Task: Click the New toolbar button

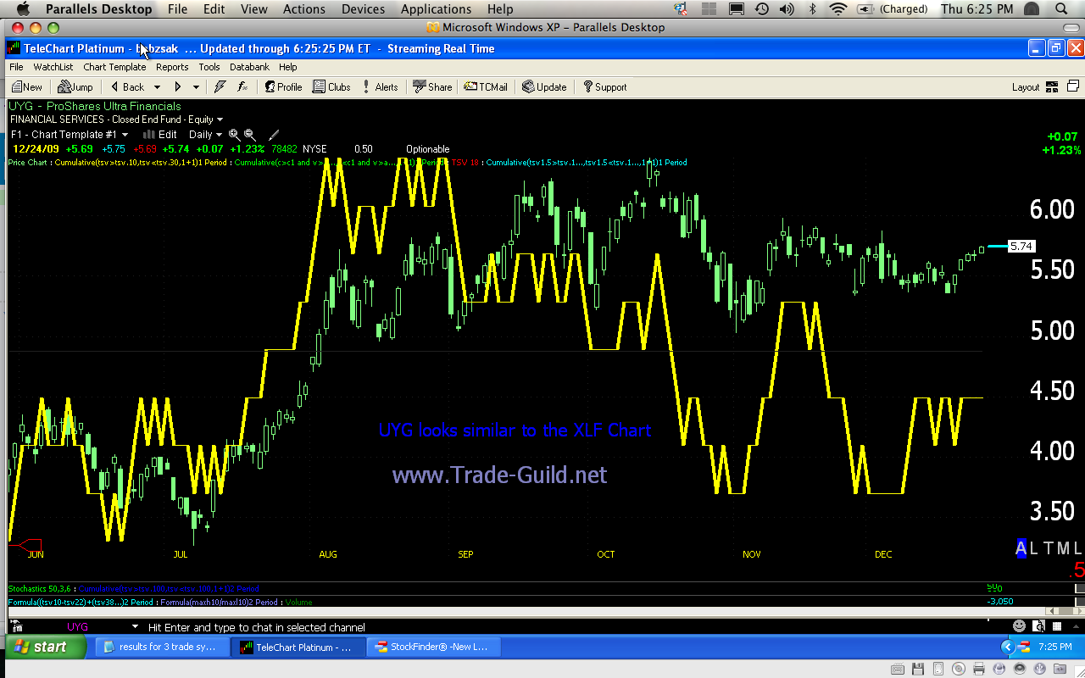Action: (x=26, y=86)
